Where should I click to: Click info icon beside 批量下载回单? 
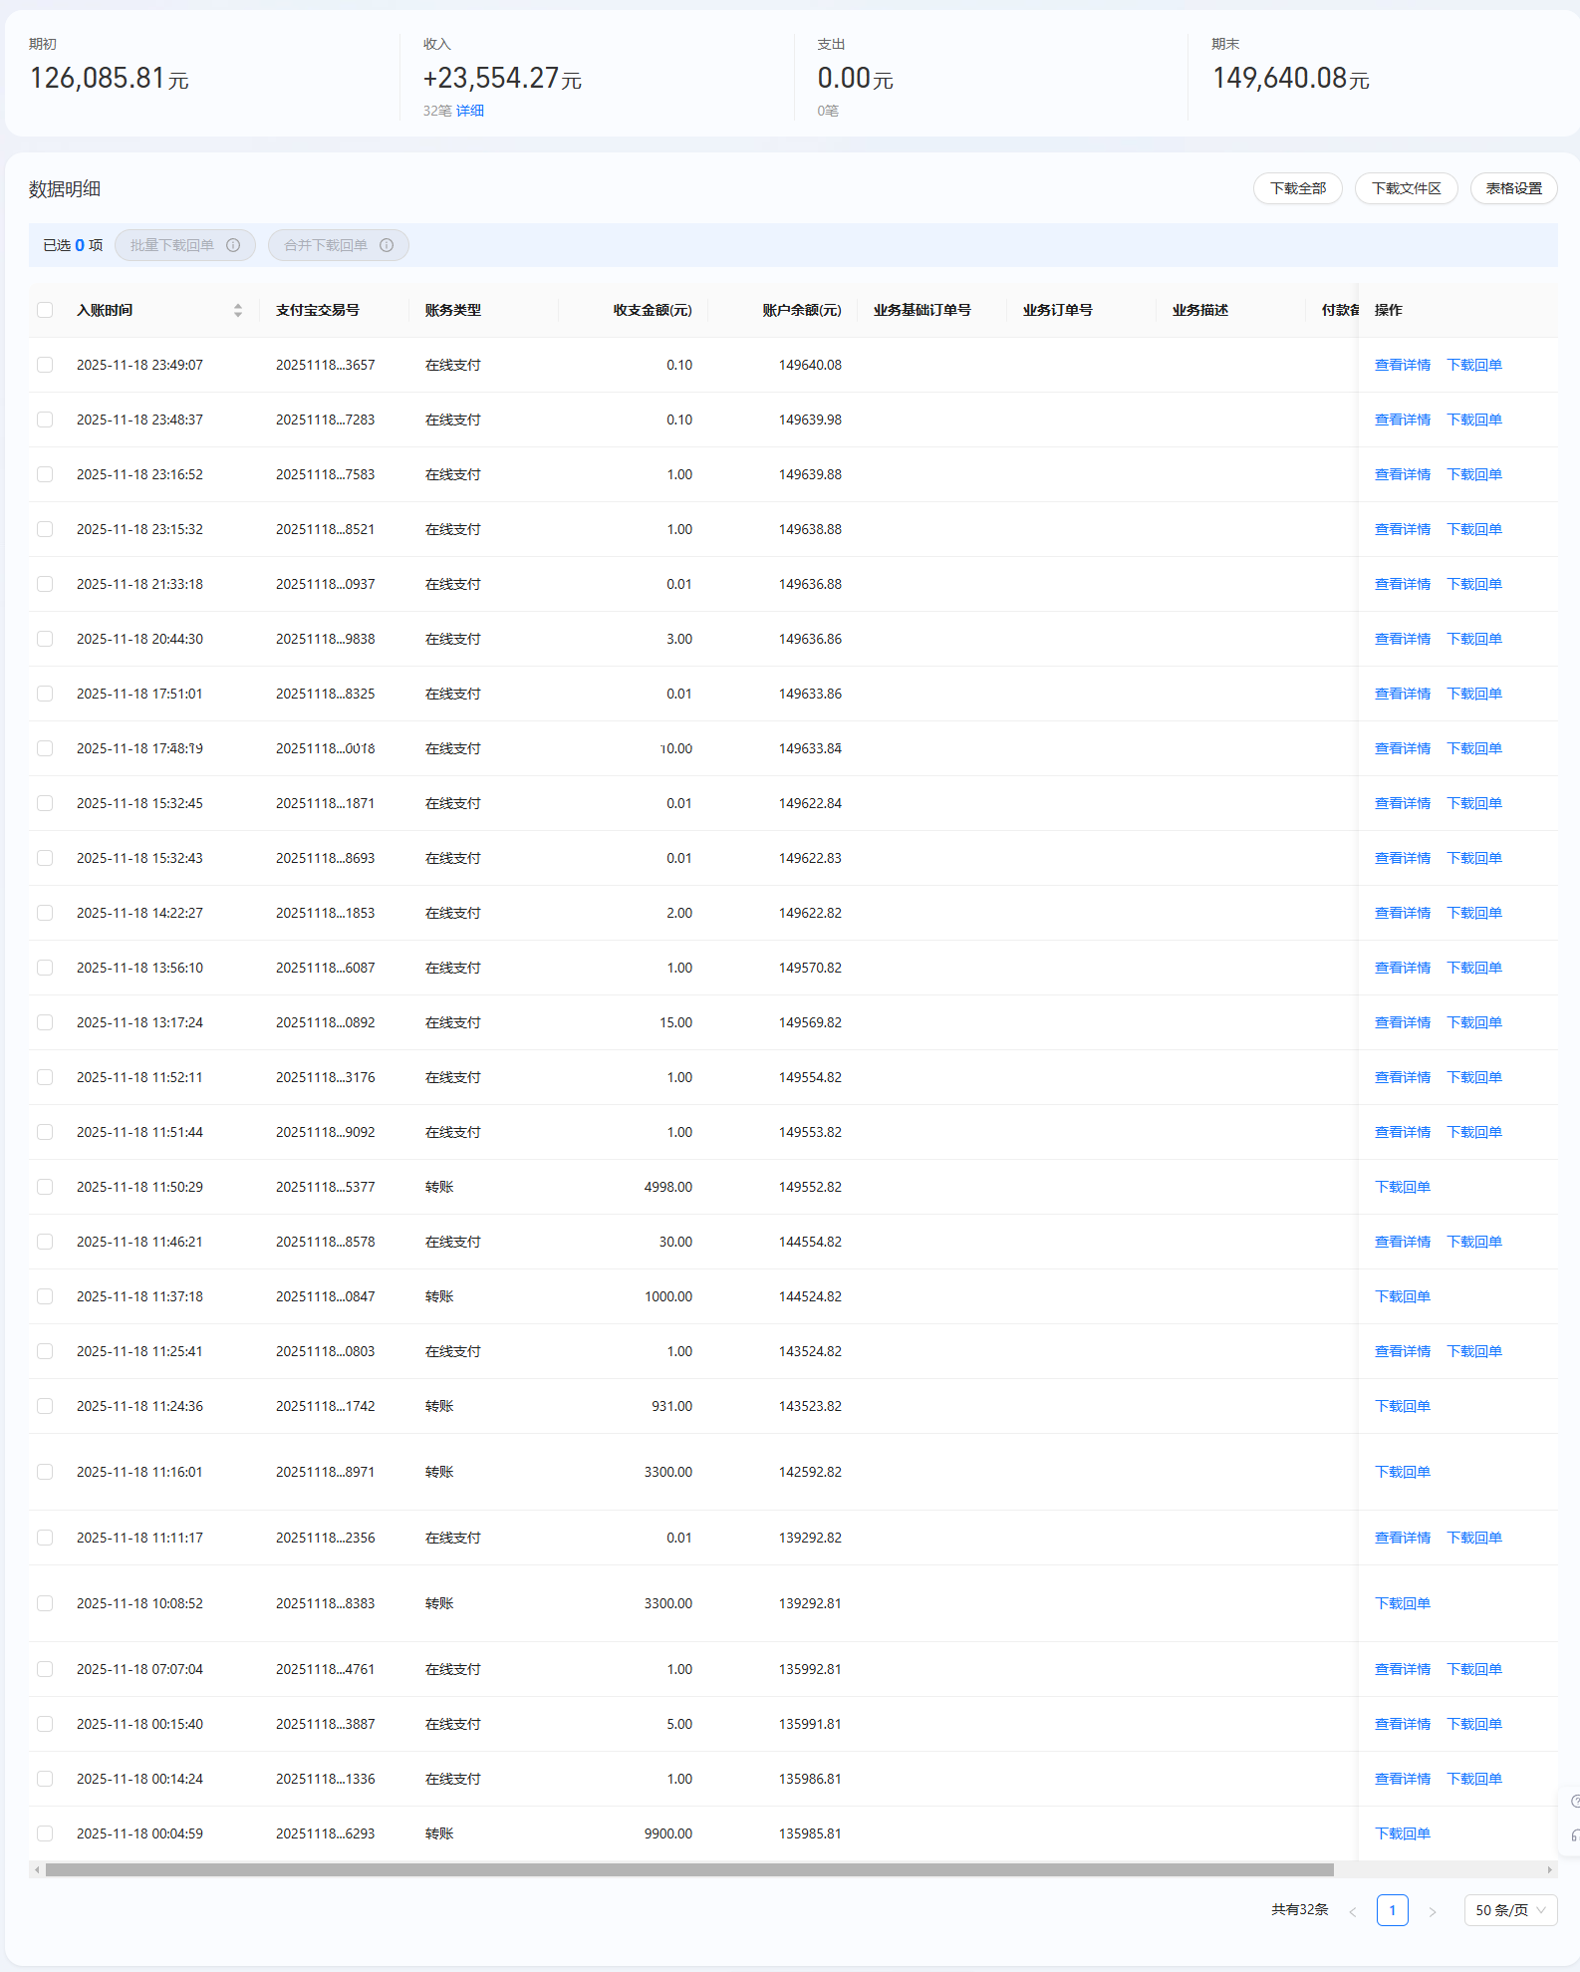coord(233,245)
